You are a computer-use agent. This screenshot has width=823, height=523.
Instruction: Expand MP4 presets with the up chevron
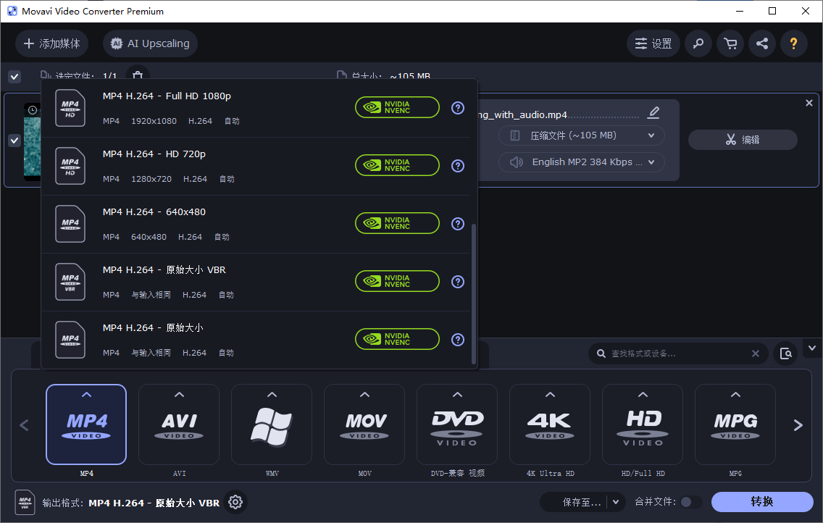click(x=87, y=395)
